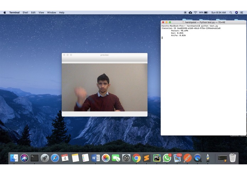Click the Terminal cursor block
Image resolution: width=247 pixels, height=175 pixels.
click(x=162, y=38)
